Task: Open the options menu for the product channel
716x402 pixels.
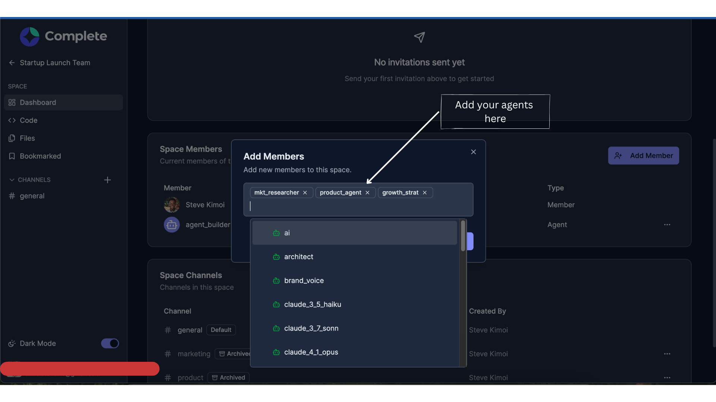Action: 667,377
